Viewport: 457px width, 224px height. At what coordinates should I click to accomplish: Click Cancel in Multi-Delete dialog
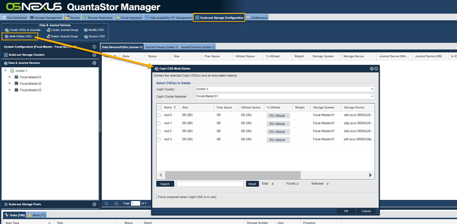[366, 211]
